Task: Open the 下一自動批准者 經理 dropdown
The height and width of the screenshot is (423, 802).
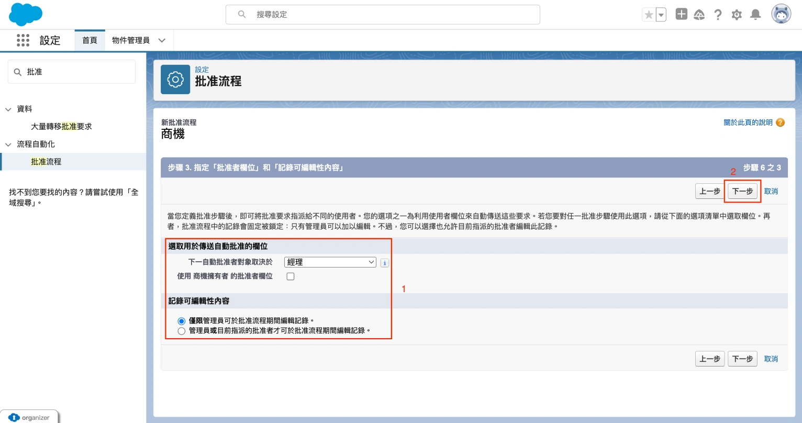Action: pos(330,262)
